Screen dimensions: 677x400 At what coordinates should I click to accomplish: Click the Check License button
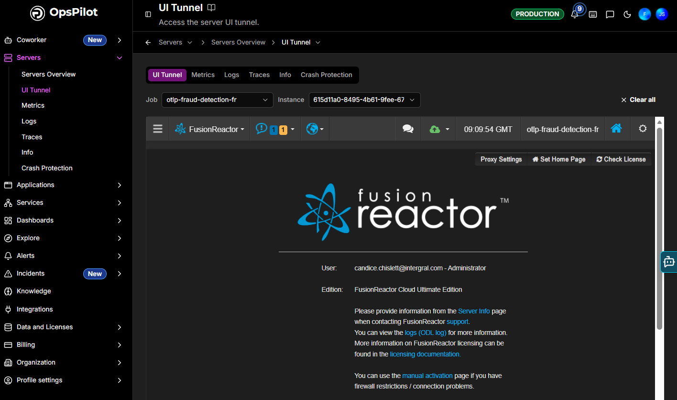pyautogui.click(x=621, y=159)
